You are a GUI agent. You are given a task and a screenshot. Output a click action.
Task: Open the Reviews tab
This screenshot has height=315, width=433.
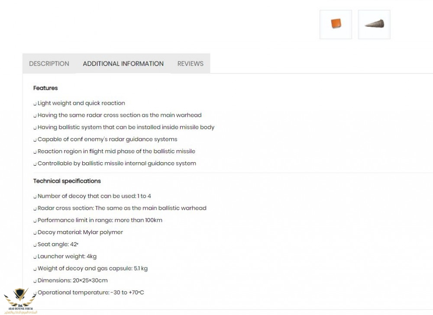tap(190, 64)
